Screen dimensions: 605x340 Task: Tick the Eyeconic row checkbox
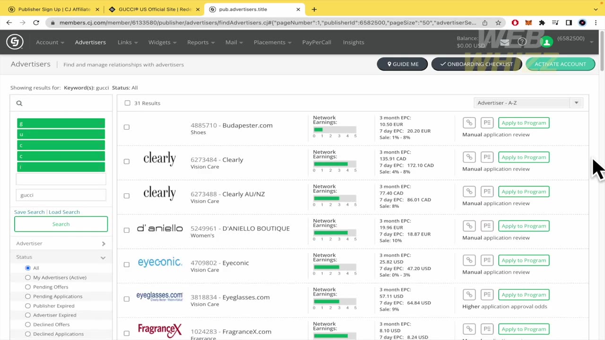pyautogui.click(x=126, y=264)
